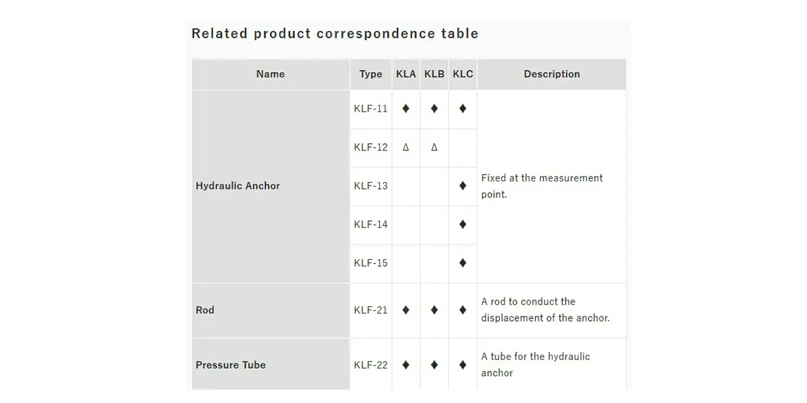The height and width of the screenshot is (403, 807).
Task: Click the KLC diamond in the Pressure Tube row
Action: click(462, 365)
